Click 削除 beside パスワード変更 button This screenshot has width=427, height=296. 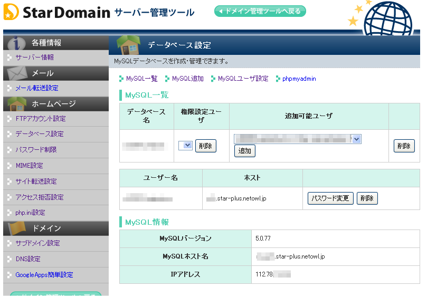pyautogui.click(x=367, y=198)
